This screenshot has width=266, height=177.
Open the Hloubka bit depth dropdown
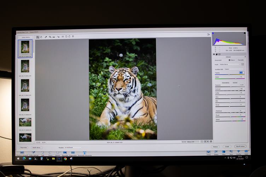74,148
